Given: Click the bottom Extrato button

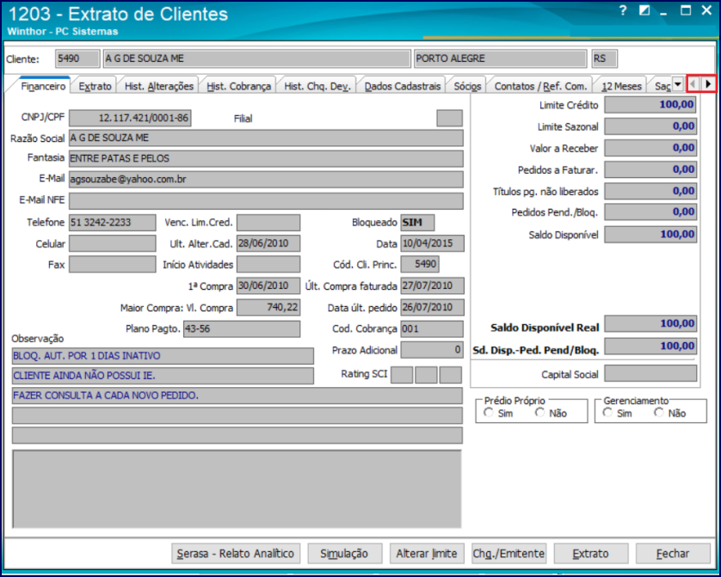Looking at the screenshot, I should pos(591,554).
